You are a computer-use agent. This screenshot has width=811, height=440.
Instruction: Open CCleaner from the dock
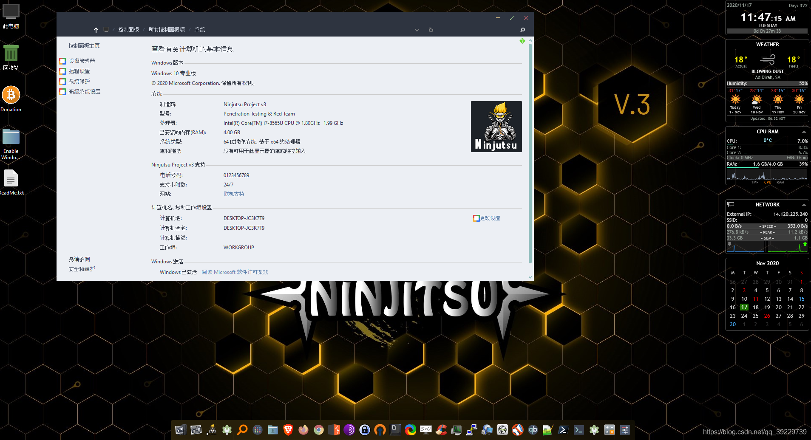[x=441, y=430]
